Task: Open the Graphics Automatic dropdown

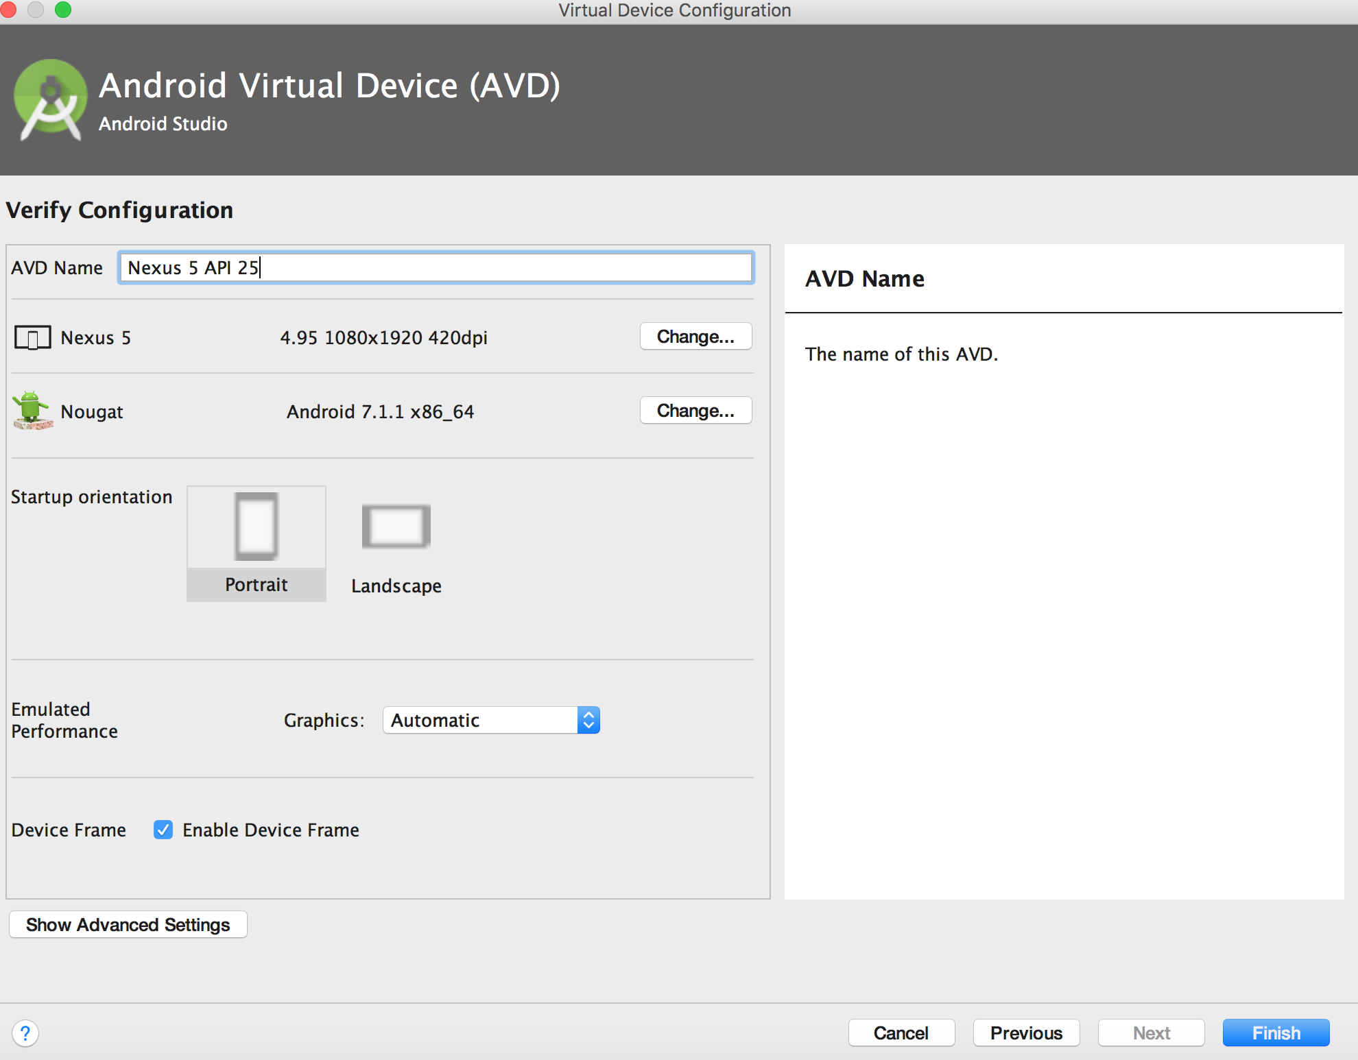Action: pos(491,720)
